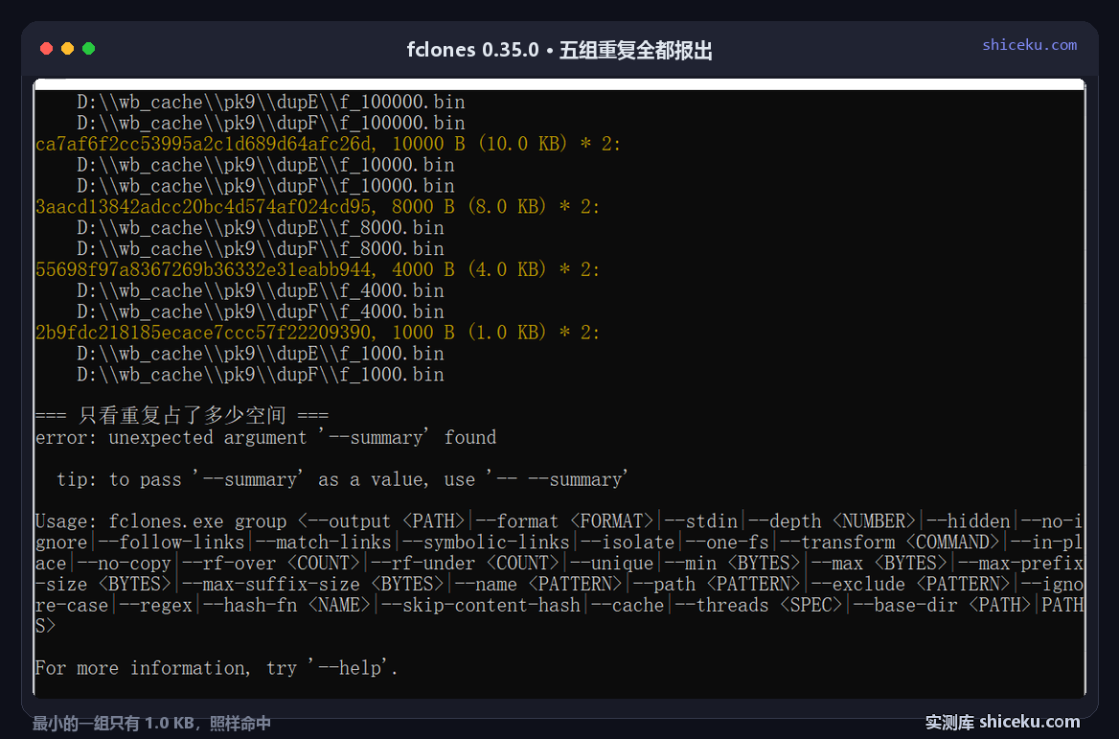The width and height of the screenshot is (1119, 739).
Task: Click the --symbolic-links option text
Action: coord(486,542)
